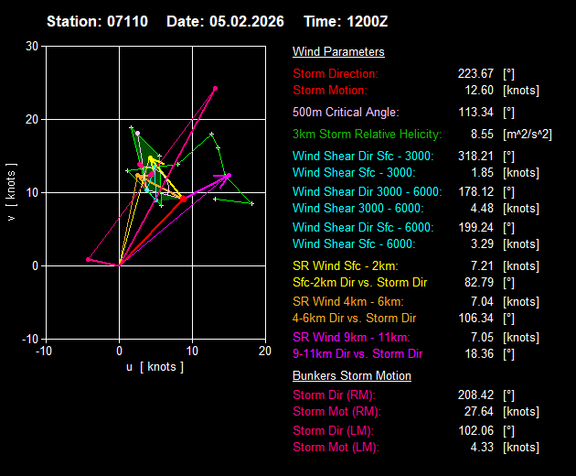This screenshot has height=476, width=576.
Task: Click the Date 05.02.2026 header text
Action: pyautogui.click(x=225, y=21)
